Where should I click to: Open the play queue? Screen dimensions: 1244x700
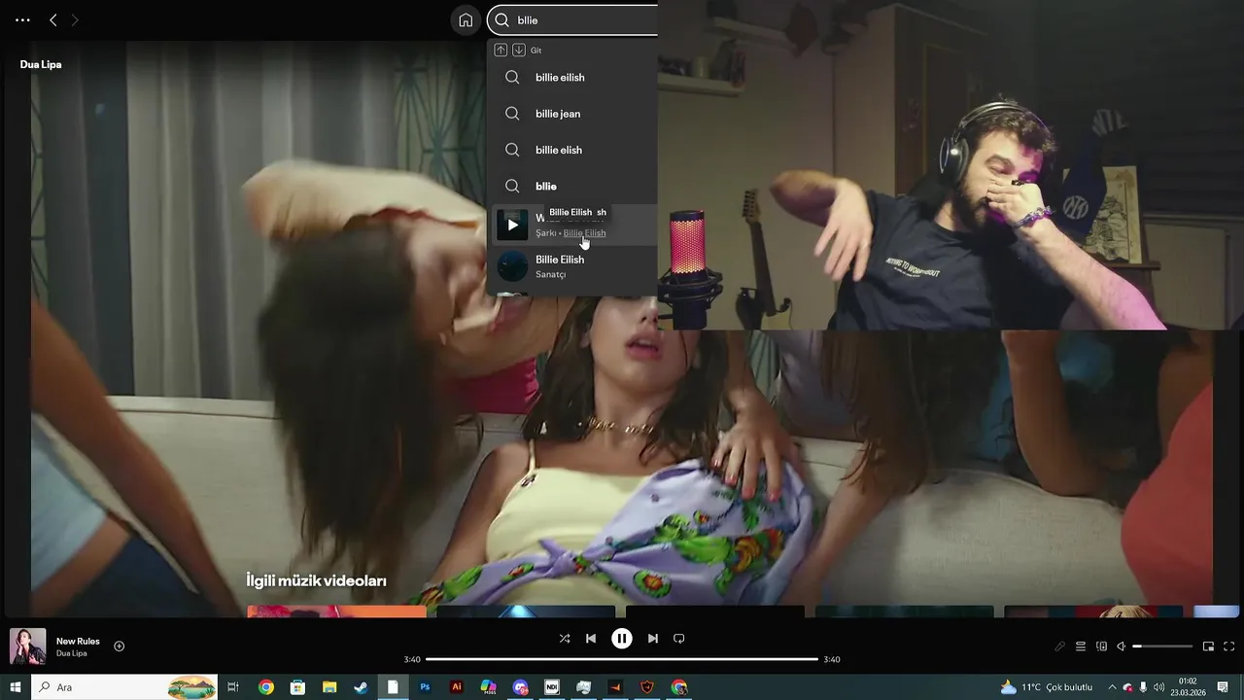[1081, 647]
